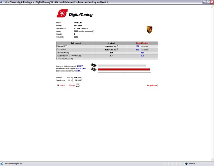Click the Chiudi link
214x166 pixels.
pos(63,86)
